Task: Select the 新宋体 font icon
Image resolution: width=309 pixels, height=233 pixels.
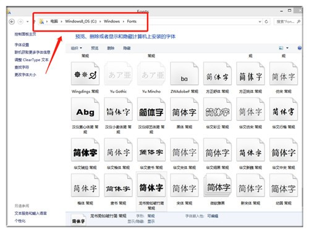Action: 250,185
